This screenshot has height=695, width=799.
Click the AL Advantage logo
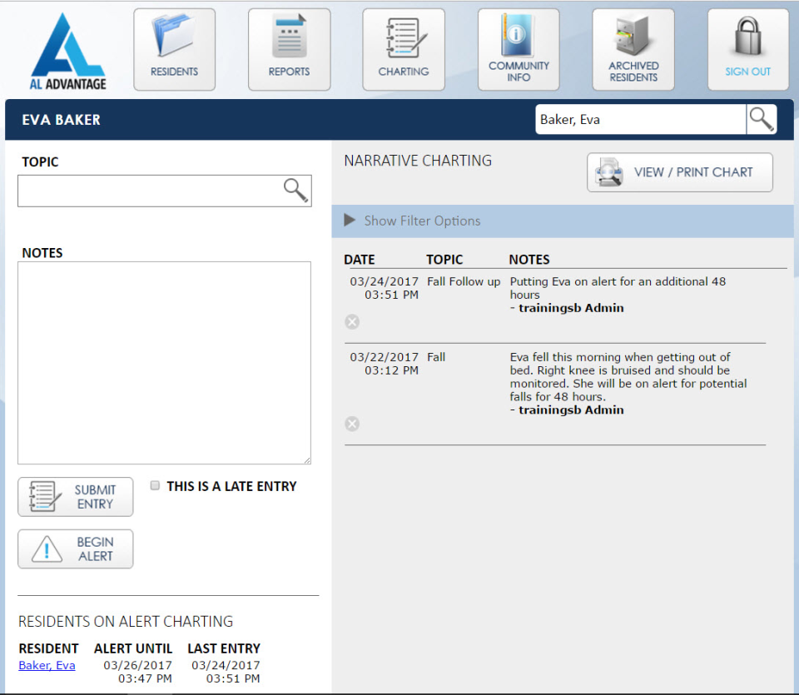[67, 52]
